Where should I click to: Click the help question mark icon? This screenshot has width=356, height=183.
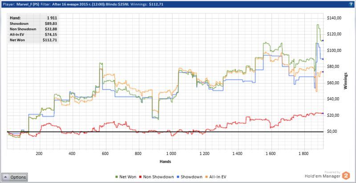click(x=351, y=4)
